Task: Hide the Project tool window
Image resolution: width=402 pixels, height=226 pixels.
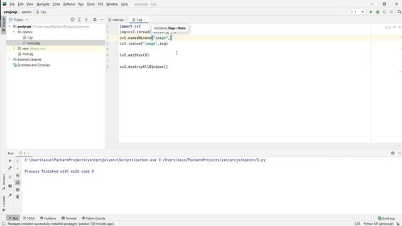Action: (x=102, y=19)
